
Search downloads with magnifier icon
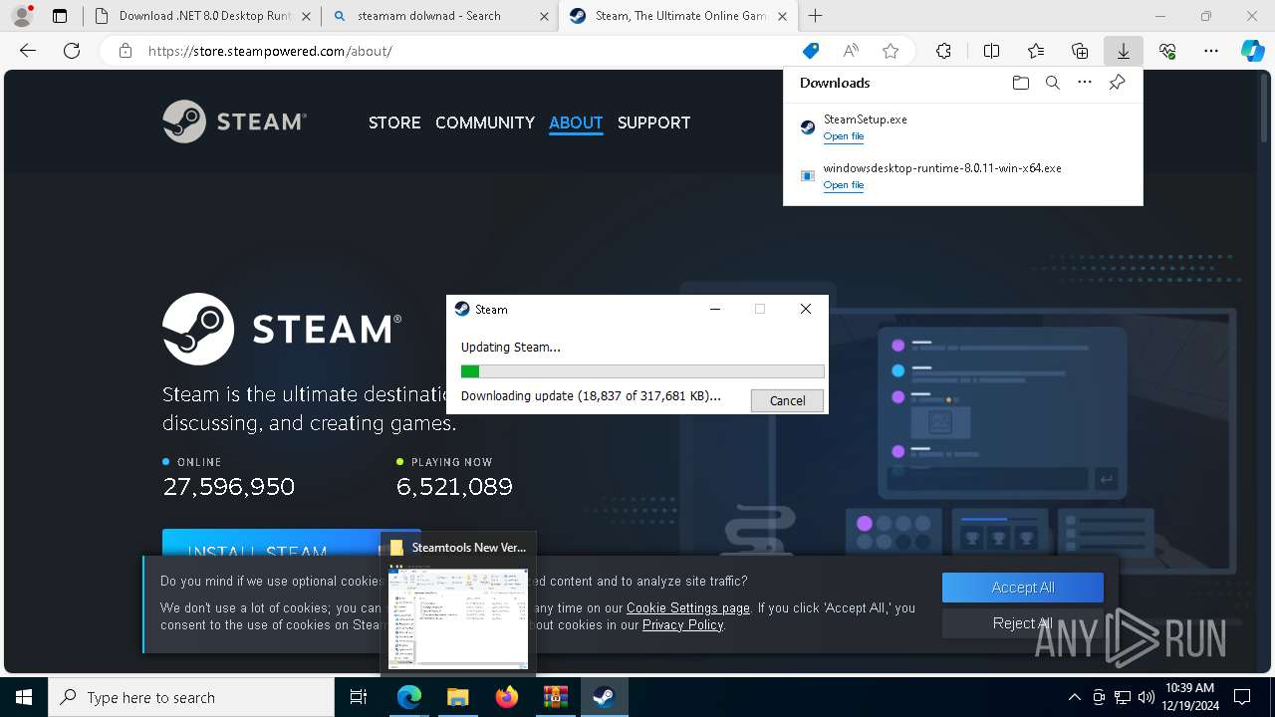point(1052,83)
